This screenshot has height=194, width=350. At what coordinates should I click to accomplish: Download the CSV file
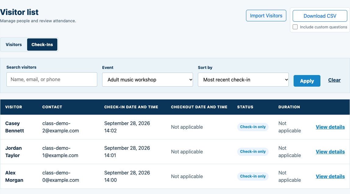coord(320,16)
